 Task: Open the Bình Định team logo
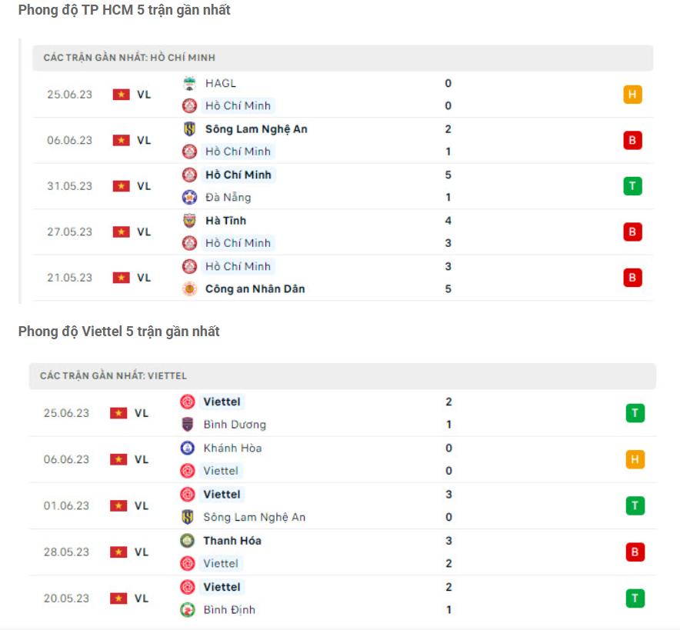click(187, 610)
